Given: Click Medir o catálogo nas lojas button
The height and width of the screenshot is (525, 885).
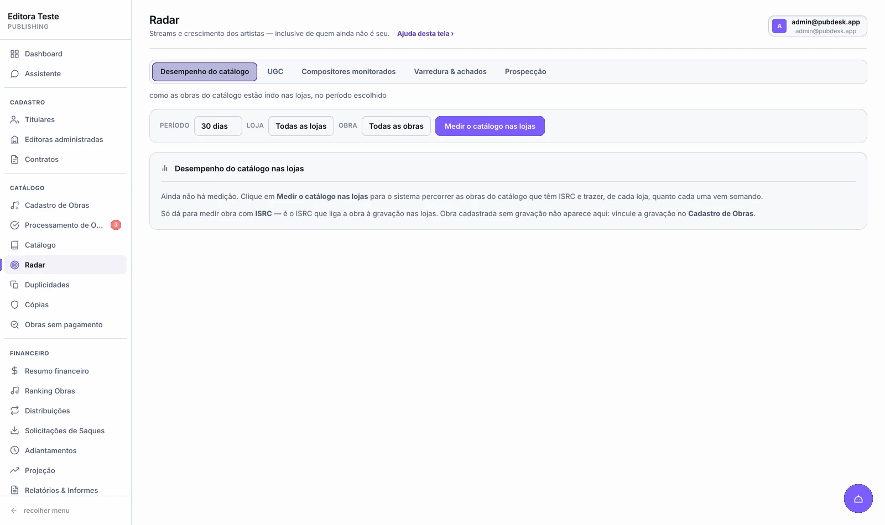Looking at the screenshot, I should (x=490, y=126).
